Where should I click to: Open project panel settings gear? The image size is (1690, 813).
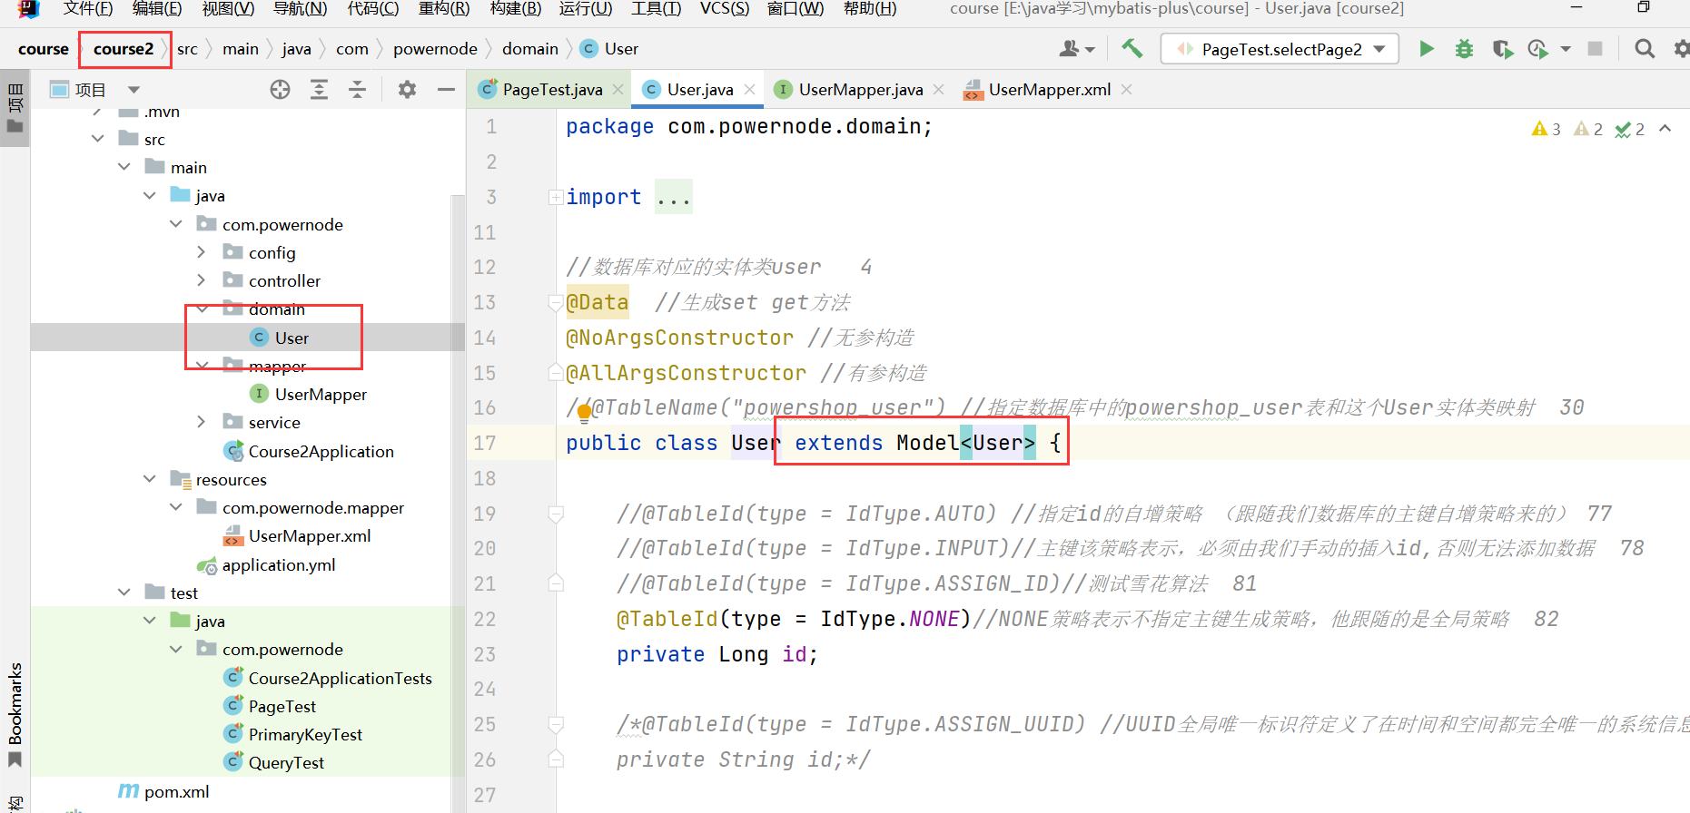pos(407,89)
